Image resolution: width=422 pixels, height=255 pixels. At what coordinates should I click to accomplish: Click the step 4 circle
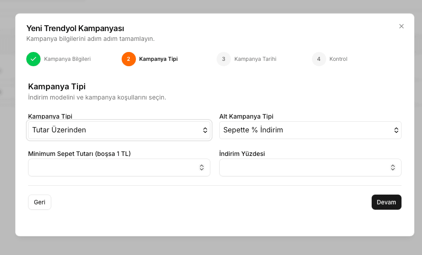click(x=319, y=59)
